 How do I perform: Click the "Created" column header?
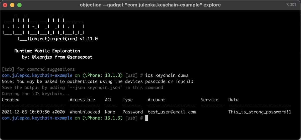click(11, 100)
